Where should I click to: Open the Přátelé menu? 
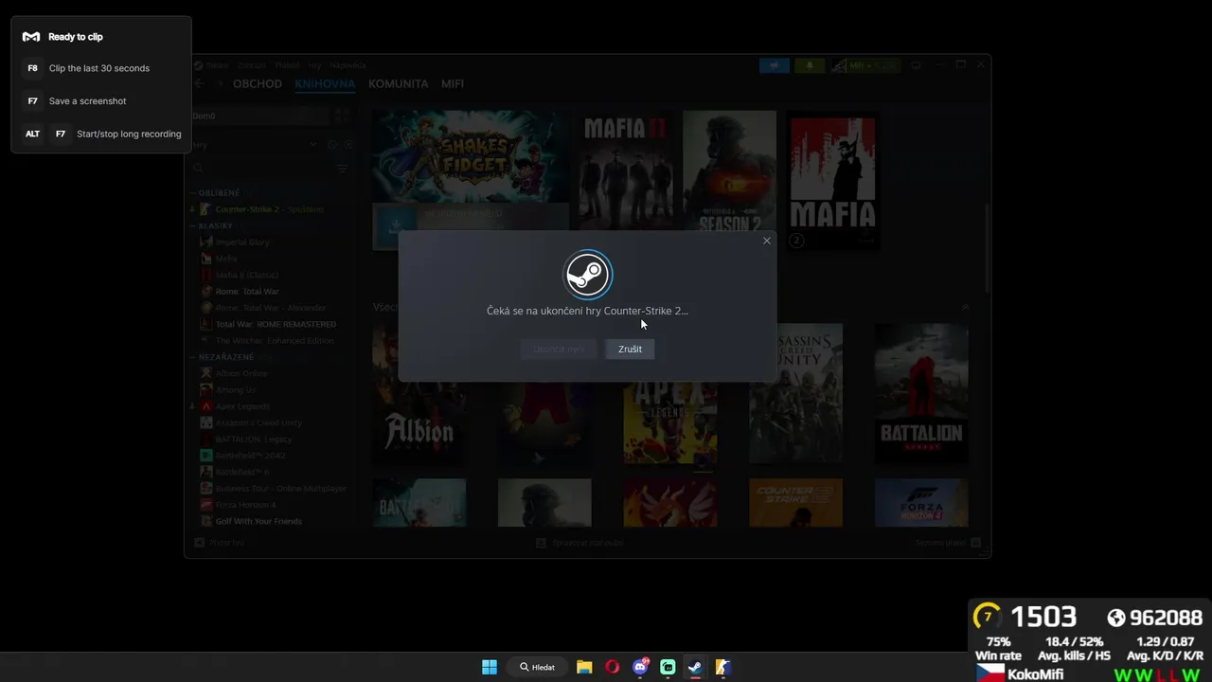287,65
